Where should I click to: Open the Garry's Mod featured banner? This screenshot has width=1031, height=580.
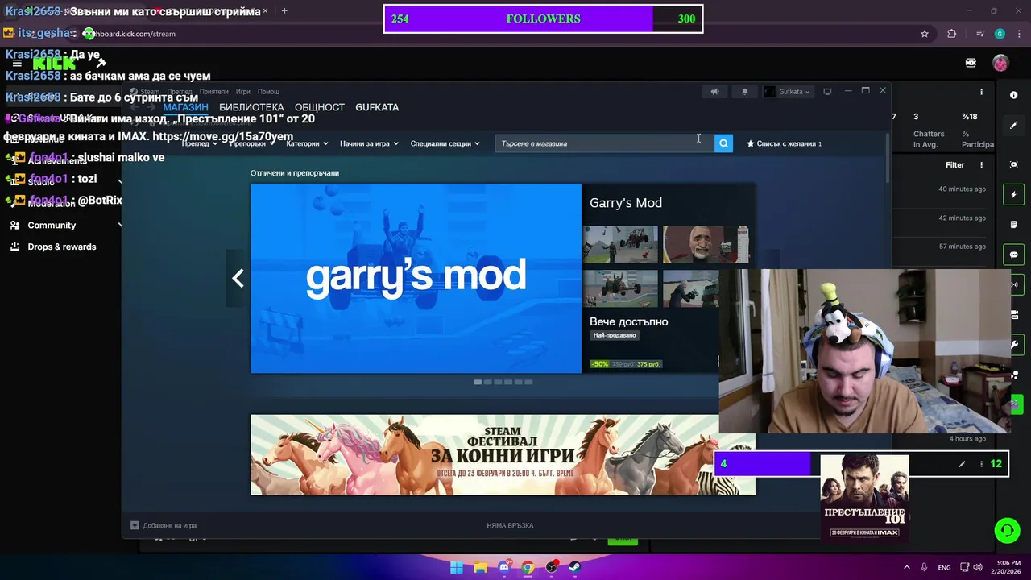tap(416, 278)
